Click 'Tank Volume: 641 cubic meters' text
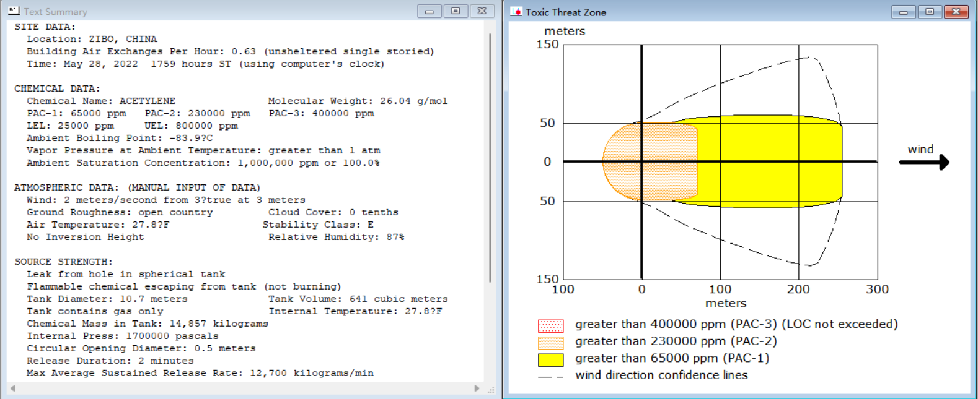The width and height of the screenshot is (978, 399). click(x=358, y=299)
